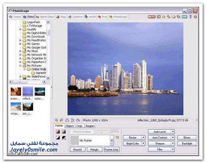Open the Sharpen dropdown arrow

coord(173,143)
